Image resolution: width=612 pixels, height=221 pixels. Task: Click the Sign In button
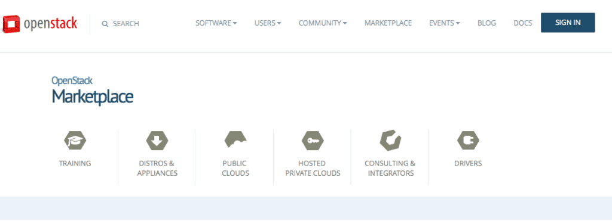pos(568,23)
